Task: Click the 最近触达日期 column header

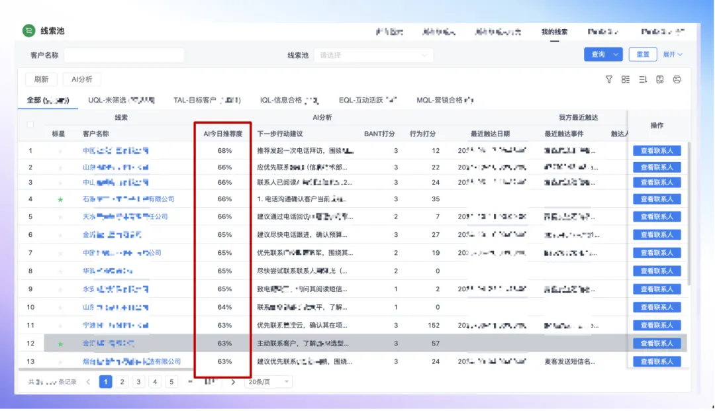Action: (x=490, y=134)
